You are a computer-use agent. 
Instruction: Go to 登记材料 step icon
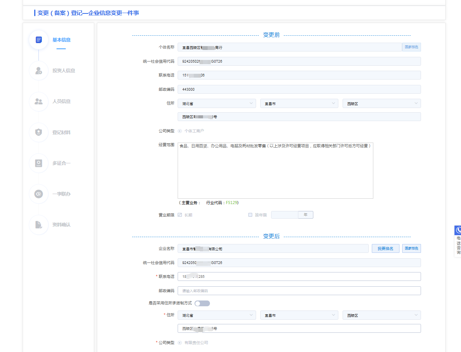(38, 132)
